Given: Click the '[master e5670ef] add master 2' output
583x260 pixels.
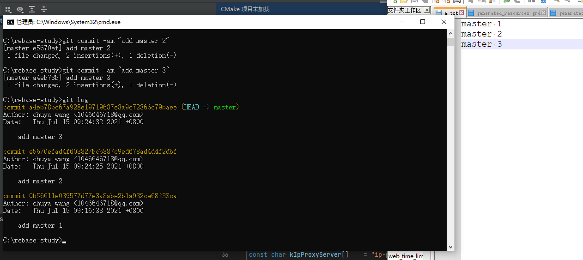Looking at the screenshot, I should coord(57,48).
